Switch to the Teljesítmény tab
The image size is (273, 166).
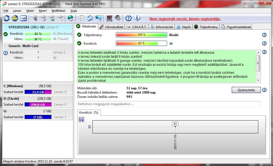tap(206, 27)
